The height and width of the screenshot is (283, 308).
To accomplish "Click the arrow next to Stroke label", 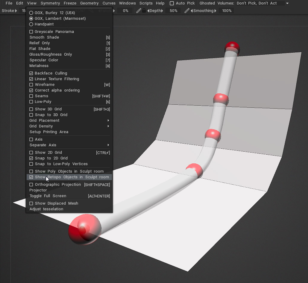I will pyautogui.click(x=16, y=11).
